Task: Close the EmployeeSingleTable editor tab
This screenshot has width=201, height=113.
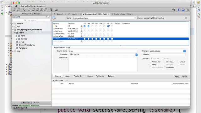Action: pyautogui.click(x=109, y=14)
